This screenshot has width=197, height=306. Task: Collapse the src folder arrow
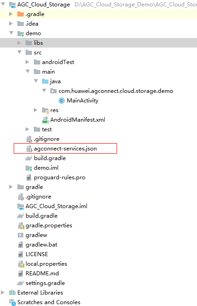[20, 52]
